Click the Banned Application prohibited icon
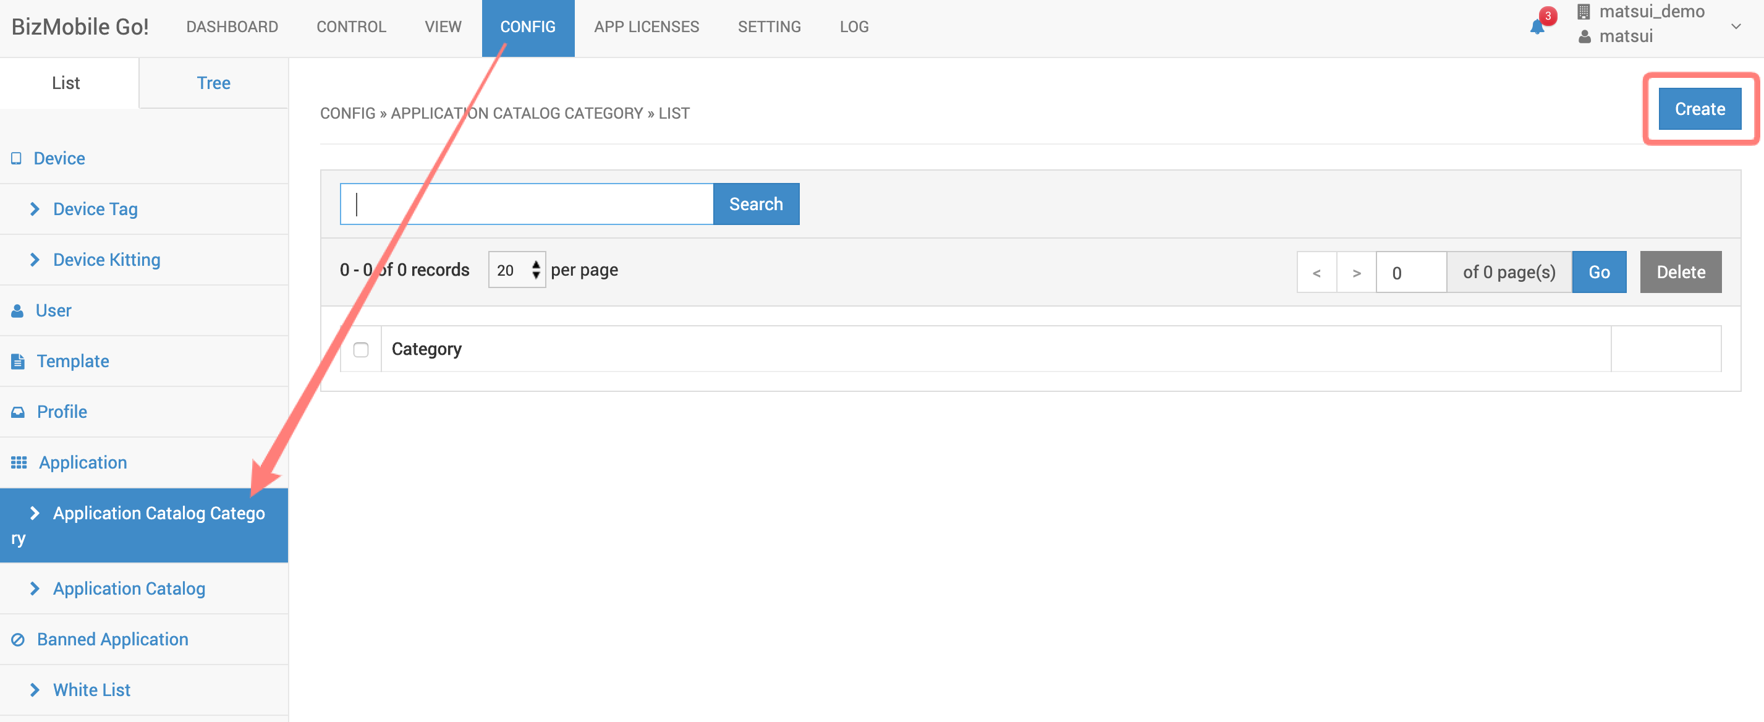Image resolution: width=1764 pixels, height=722 pixels. (x=18, y=639)
